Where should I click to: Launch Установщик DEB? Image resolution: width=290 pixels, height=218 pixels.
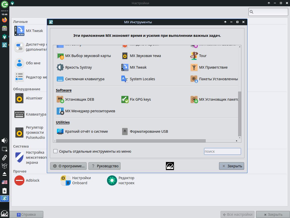[75, 99]
